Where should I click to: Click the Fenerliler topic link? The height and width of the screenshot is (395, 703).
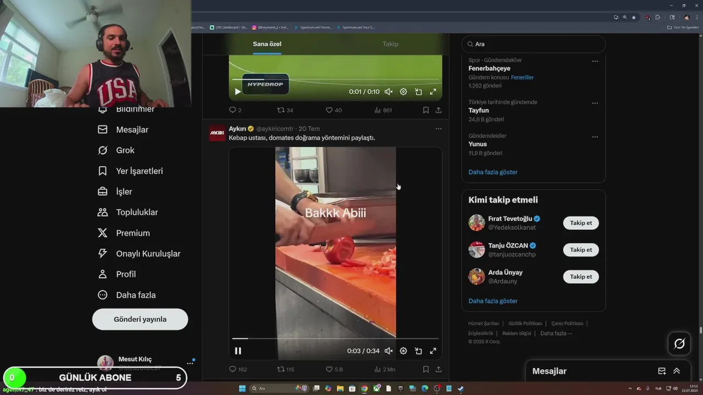tap(522, 77)
